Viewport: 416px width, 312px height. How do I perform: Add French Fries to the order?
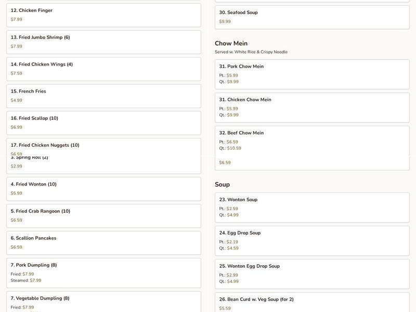click(103, 96)
